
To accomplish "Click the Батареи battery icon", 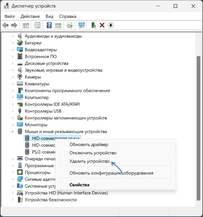I will click(x=20, y=43).
